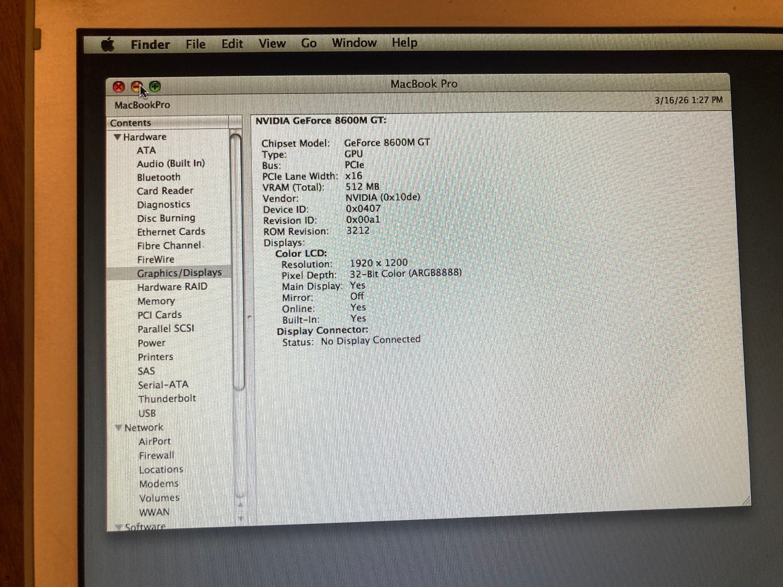Select Hardware RAID in the sidebar
This screenshot has width=783, height=587.
(x=172, y=287)
